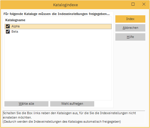The image size is (150, 128).
Task: Close the Katalogindexe dialog
Action: (144, 4)
